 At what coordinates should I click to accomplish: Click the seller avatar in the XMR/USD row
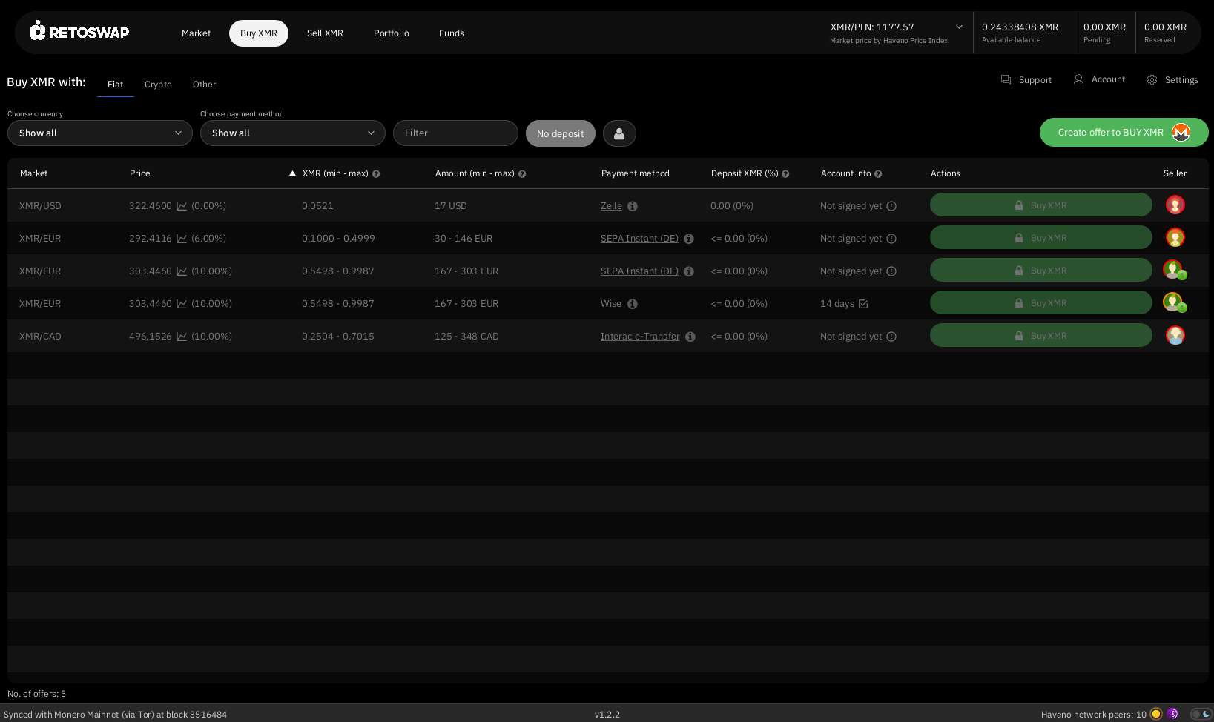tap(1175, 205)
